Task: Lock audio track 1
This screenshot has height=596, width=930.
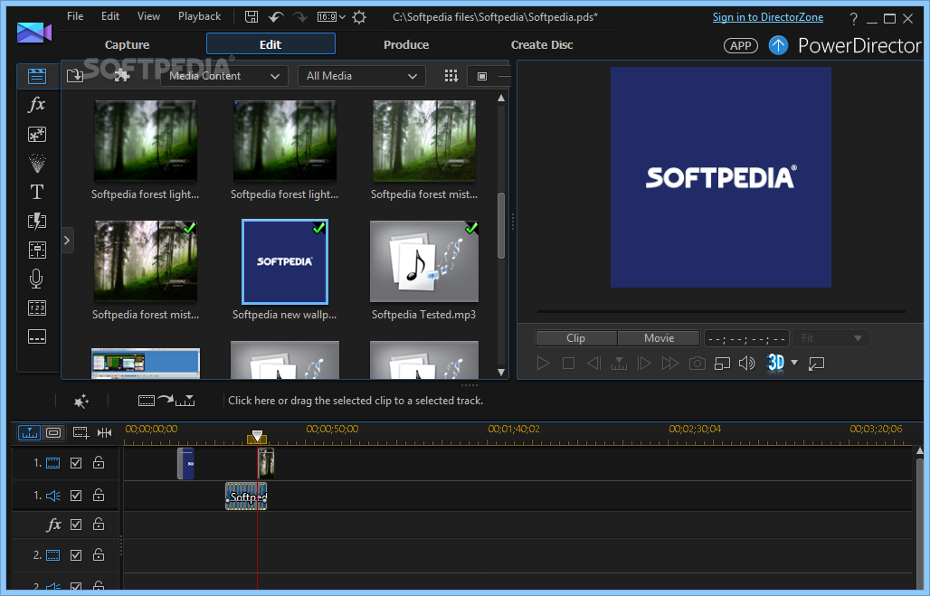Action: point(99,495)
